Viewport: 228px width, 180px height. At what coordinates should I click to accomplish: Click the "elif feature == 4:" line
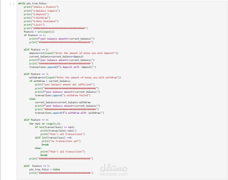click(36, 120)
